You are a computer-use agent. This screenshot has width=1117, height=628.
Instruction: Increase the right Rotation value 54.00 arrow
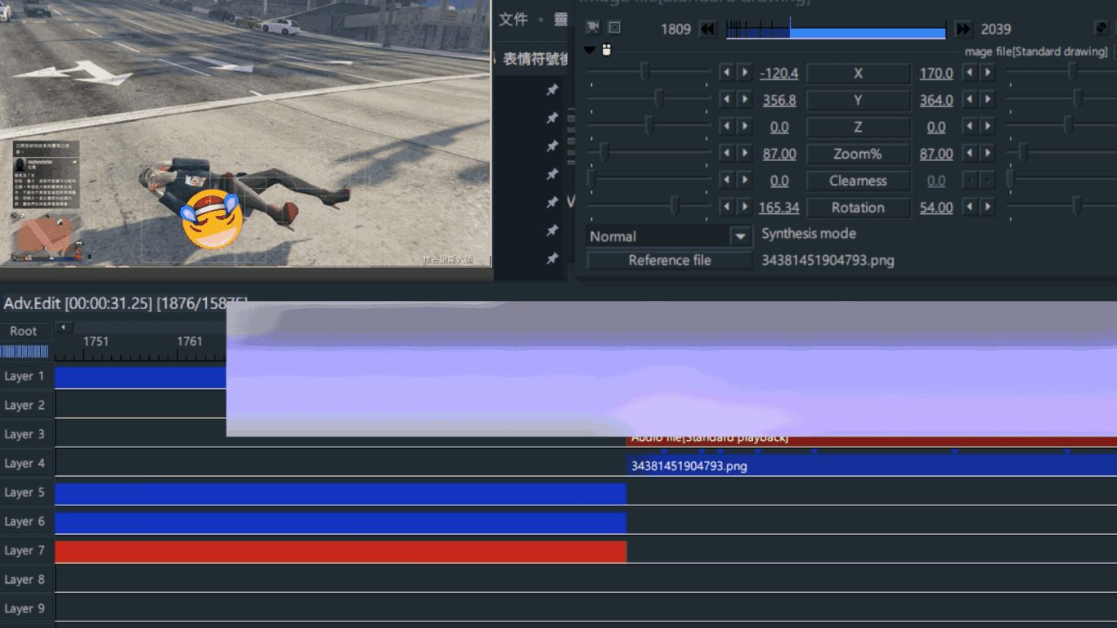(x=988, y=208)
